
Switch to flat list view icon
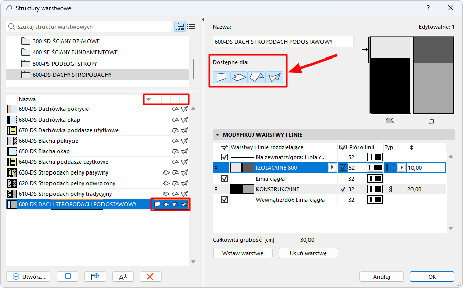click(x=191, y=27)
